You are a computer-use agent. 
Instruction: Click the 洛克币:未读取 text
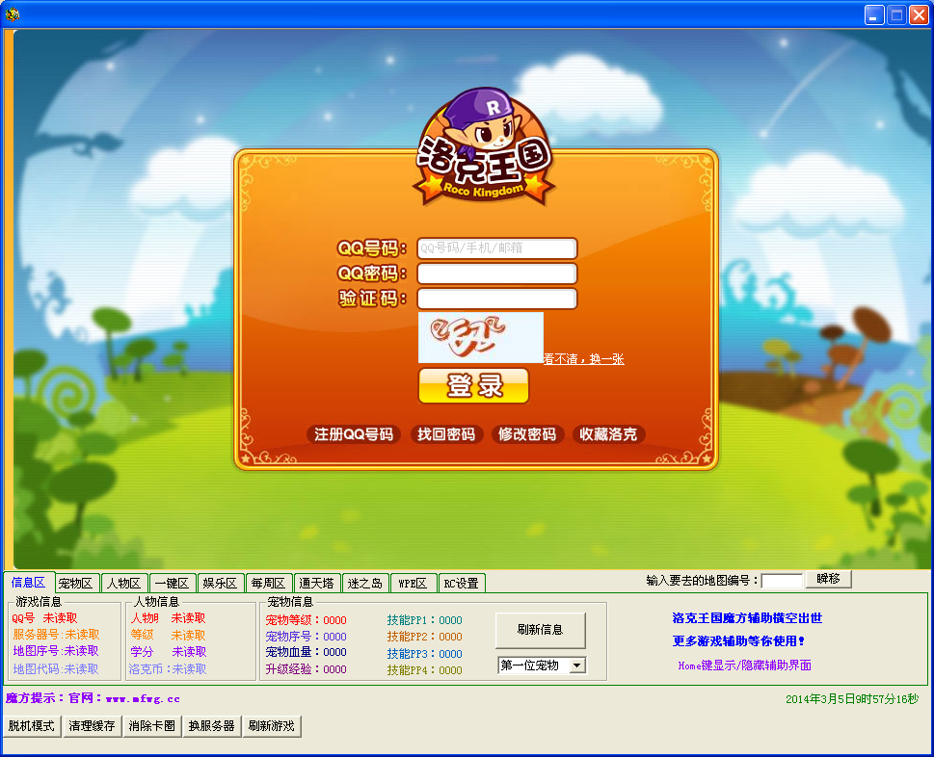pyautogui.click(x=168, y=669)
